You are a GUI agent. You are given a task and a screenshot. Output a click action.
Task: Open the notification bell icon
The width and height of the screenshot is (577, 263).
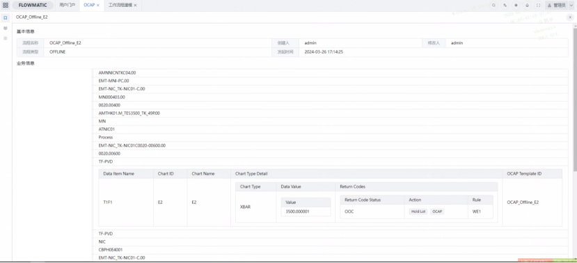[x=528, y=5]
